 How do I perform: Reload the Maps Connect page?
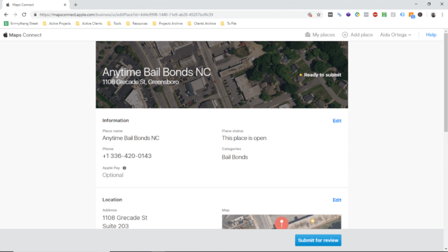[24, 15]
